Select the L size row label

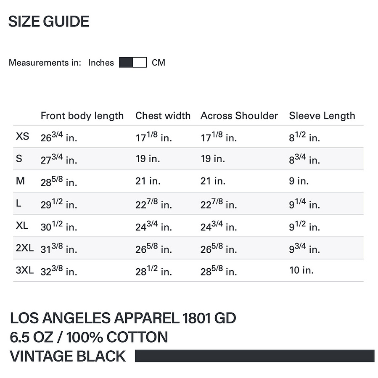click(19, 203)
